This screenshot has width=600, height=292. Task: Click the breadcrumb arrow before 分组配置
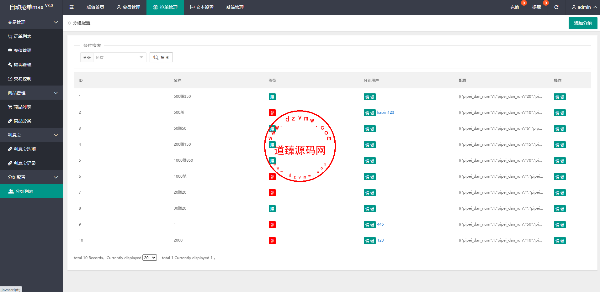pyautogui.click(x=69, y=23)
